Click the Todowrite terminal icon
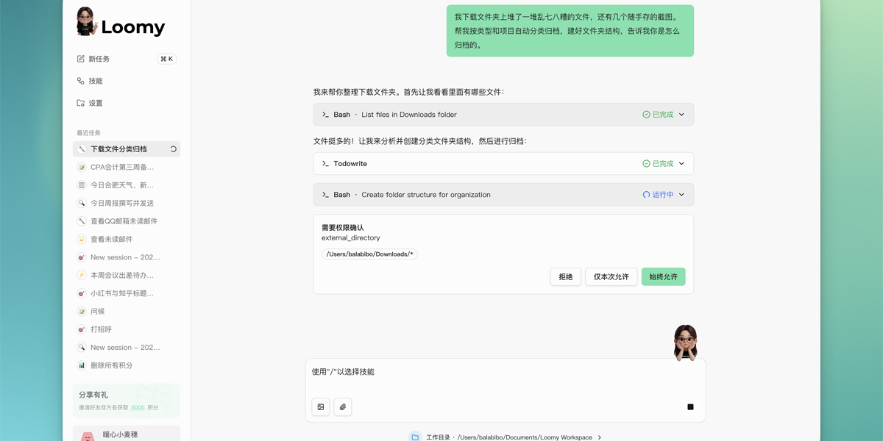Viewport: 883px width, 441px height. pyautogui.click(x=325, y=164)
